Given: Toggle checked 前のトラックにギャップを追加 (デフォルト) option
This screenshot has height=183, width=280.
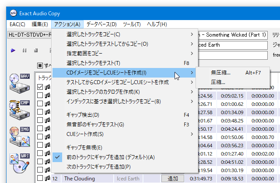Looking at the screenshot, I should (125, 157).
